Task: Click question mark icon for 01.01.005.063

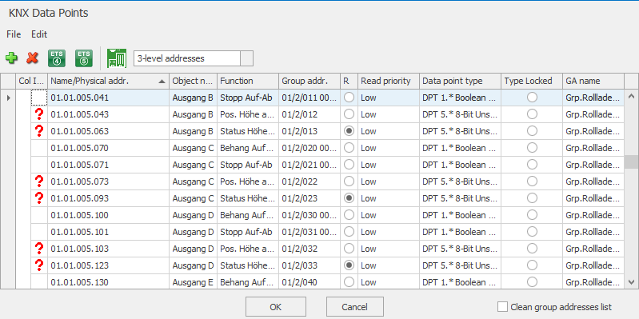Action: tap(39, 131)
